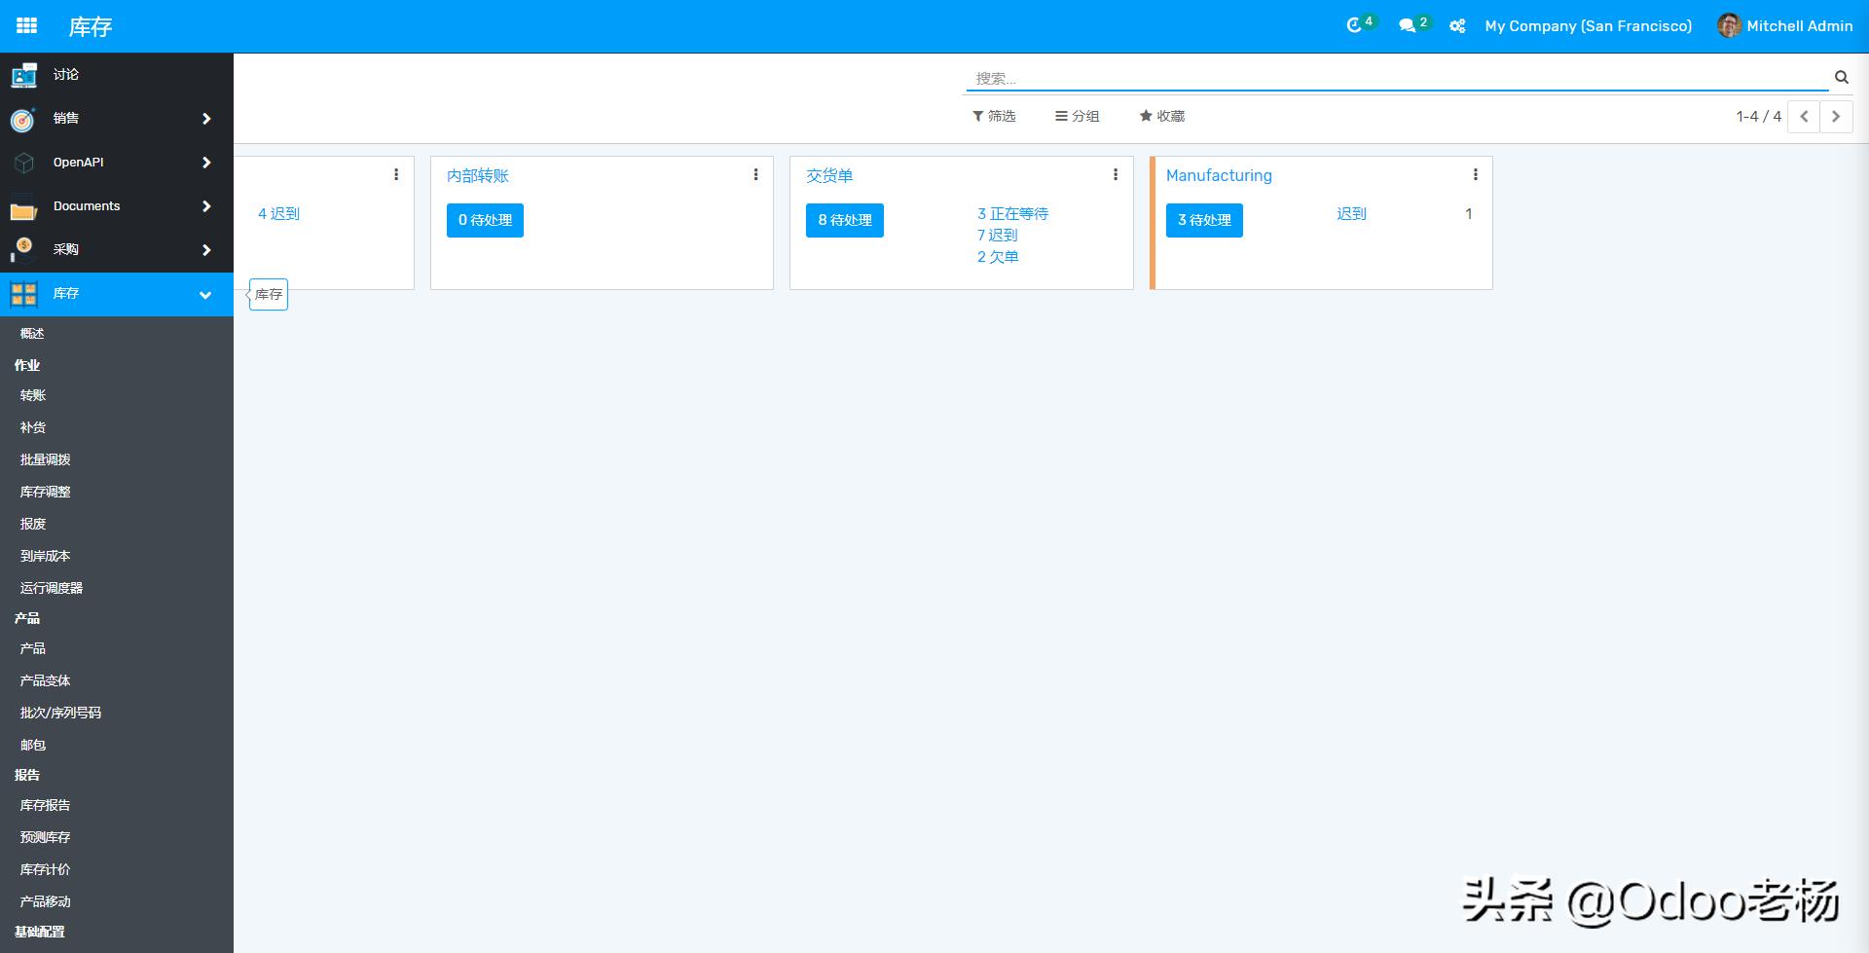Click the search magnifier icon
The height and width of the screenshot is (953, 1869).
click(x=1841, y=77)
